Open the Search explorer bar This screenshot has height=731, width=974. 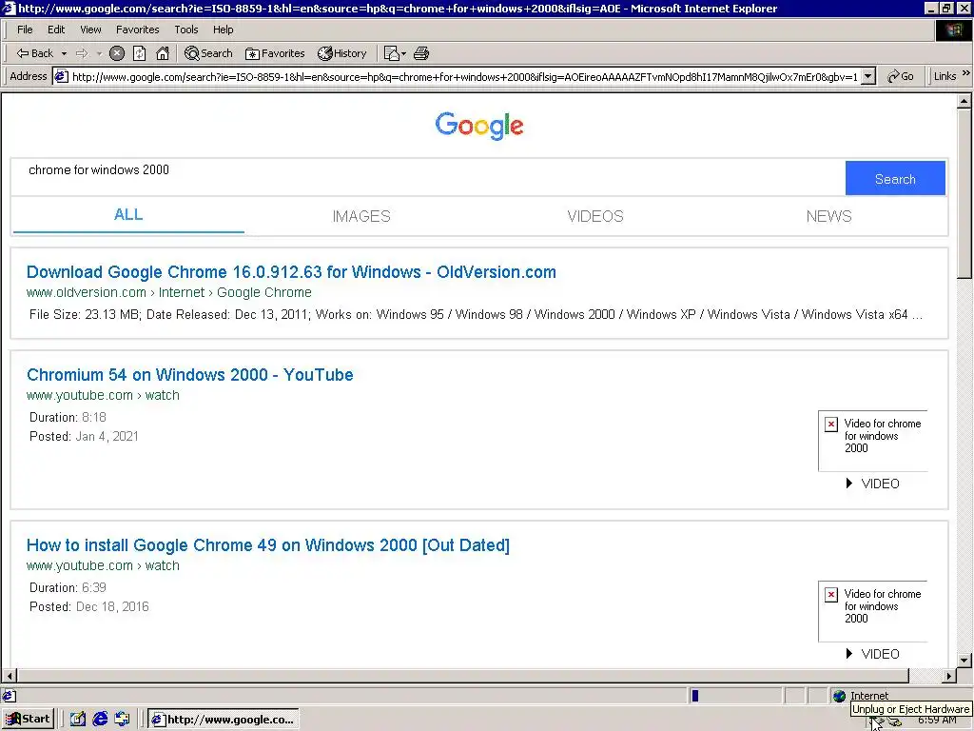click(x=208, y=53)
